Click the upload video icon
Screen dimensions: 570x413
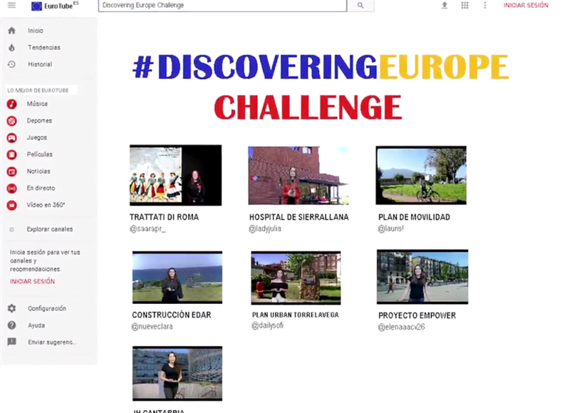pos(445,6)
